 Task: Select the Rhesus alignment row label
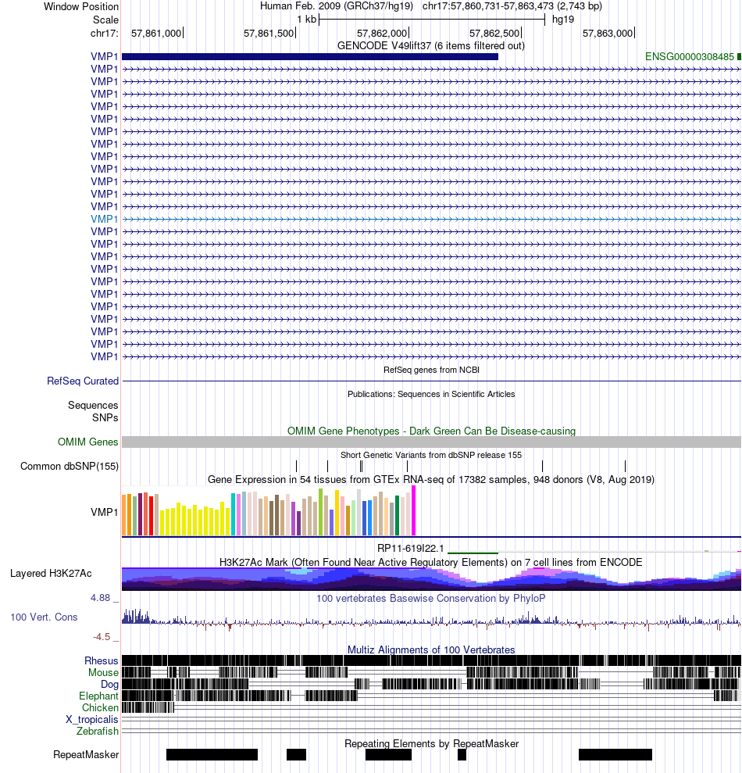point(102,660)
